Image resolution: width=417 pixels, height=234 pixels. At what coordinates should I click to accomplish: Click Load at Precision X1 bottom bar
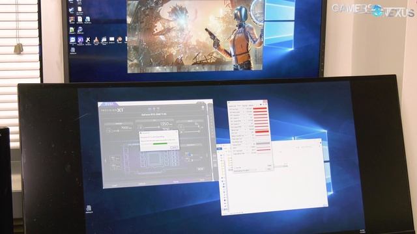pyautogui.click(x=115, y=185)
